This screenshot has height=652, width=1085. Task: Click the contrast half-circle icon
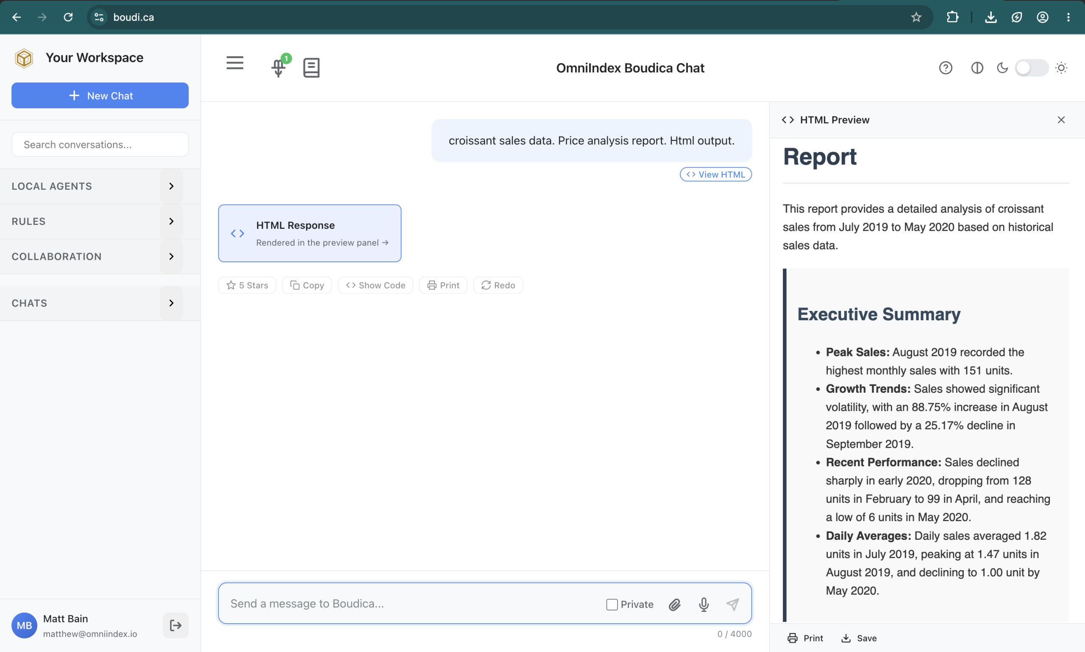(977, 68)
